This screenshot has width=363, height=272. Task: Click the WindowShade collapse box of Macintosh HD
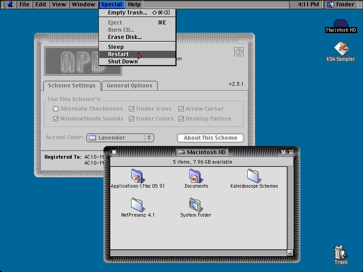291,152
